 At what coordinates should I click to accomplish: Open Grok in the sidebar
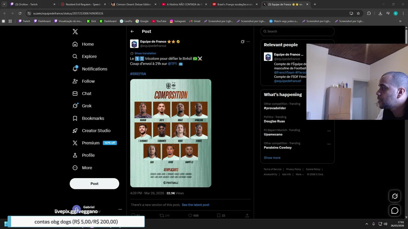(x=82, y=106)
